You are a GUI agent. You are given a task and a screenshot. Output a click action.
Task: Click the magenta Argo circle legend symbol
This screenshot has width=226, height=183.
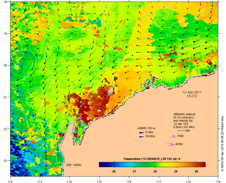(x=174, y=136)
